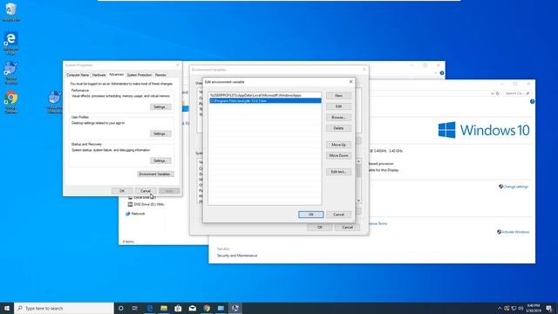The image size is (558, 314).
Task: Open Cortana from the taskbar
Action: point(120,308)
